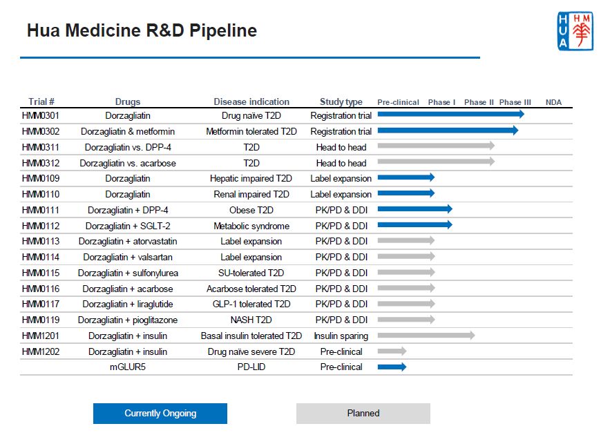The width and height of the screenshot is (610, 435).
Task: Select trial number HMM1202
Action: point(41,352)
